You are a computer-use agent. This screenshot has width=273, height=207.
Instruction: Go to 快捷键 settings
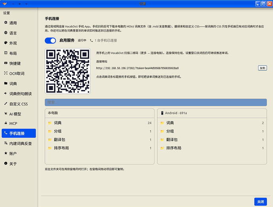coord(19,63)
